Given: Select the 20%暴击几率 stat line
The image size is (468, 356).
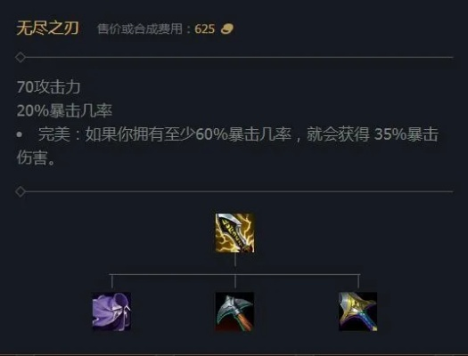Looking at the screenshot, I should tap(64, 111).
